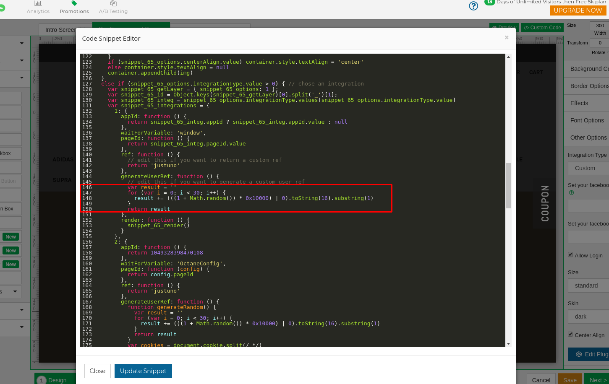This screenshot has height=384, width=609.
Task: Uncheck the Allow Login checkbox
Action: point(570,255)
